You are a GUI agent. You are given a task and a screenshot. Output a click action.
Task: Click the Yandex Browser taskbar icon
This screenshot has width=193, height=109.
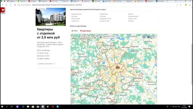tap(43, 107)
